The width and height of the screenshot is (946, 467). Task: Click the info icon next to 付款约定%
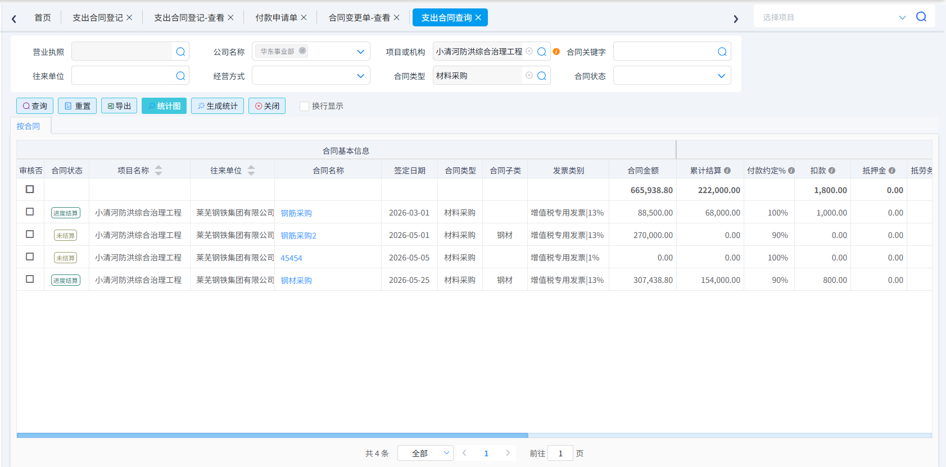pyautogui.click(x=791, y=171)
